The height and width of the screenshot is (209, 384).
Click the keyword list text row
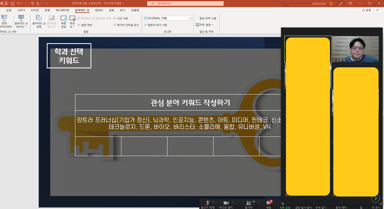click(178, 124)
